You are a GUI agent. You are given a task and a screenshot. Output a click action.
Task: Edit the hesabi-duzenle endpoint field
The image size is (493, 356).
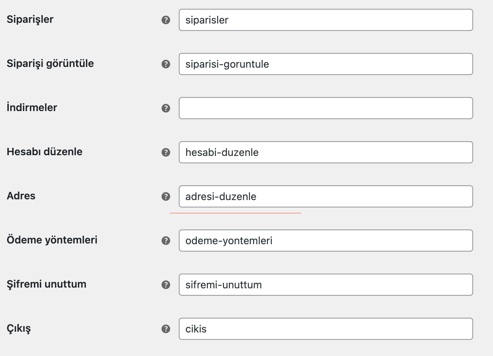coord(326,152)
